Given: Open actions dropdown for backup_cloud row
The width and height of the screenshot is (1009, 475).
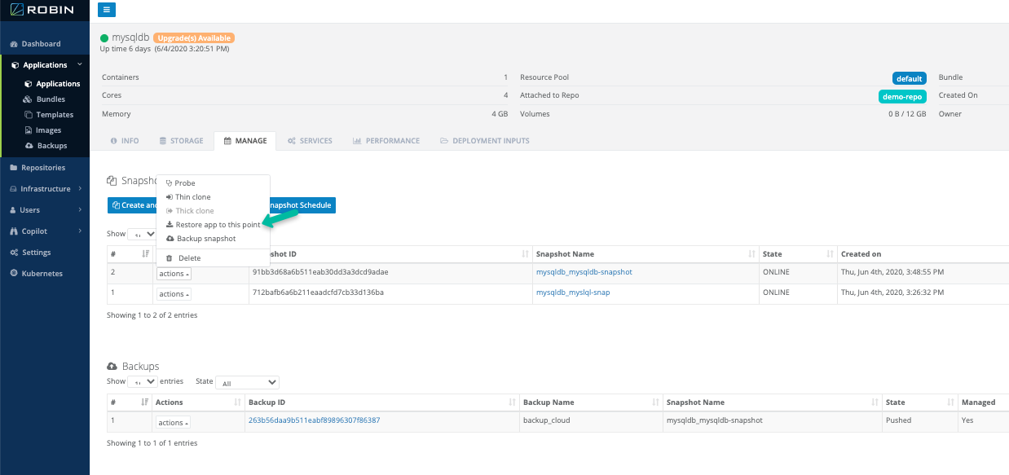Looking at the screenshot, I should tap(174, 423).
